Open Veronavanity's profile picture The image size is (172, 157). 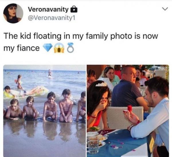(x=13, y=13)
